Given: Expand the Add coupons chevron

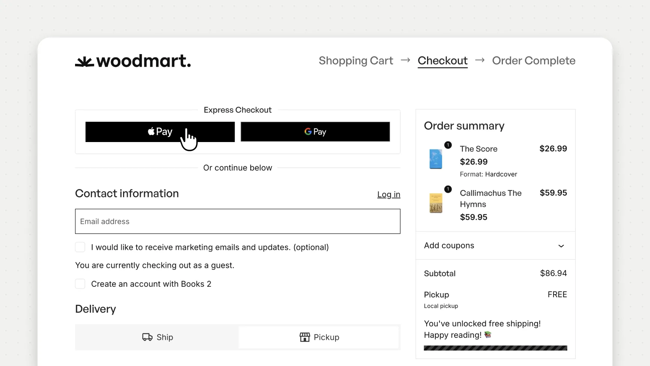Looking at the screenshot, I should click(x=561, y=246).
